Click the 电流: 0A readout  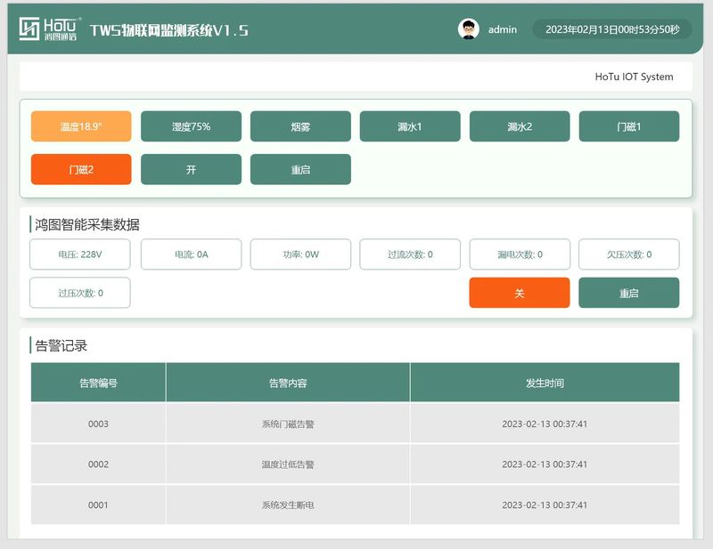[191, 254]
